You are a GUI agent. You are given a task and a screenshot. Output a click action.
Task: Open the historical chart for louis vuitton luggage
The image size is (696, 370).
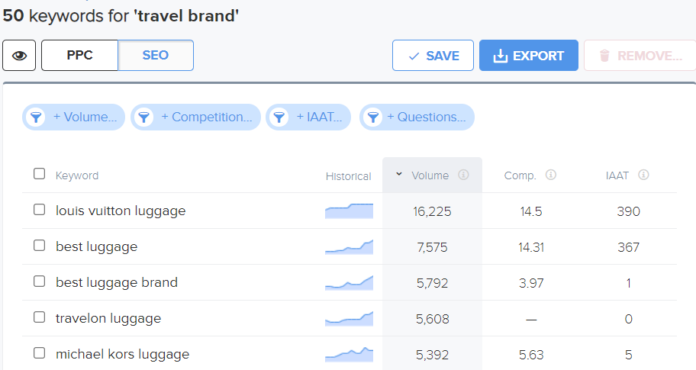coord(349,211)
